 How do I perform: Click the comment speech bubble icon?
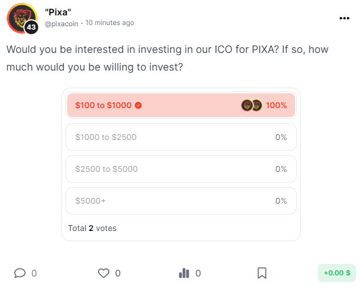coord(20,273)
